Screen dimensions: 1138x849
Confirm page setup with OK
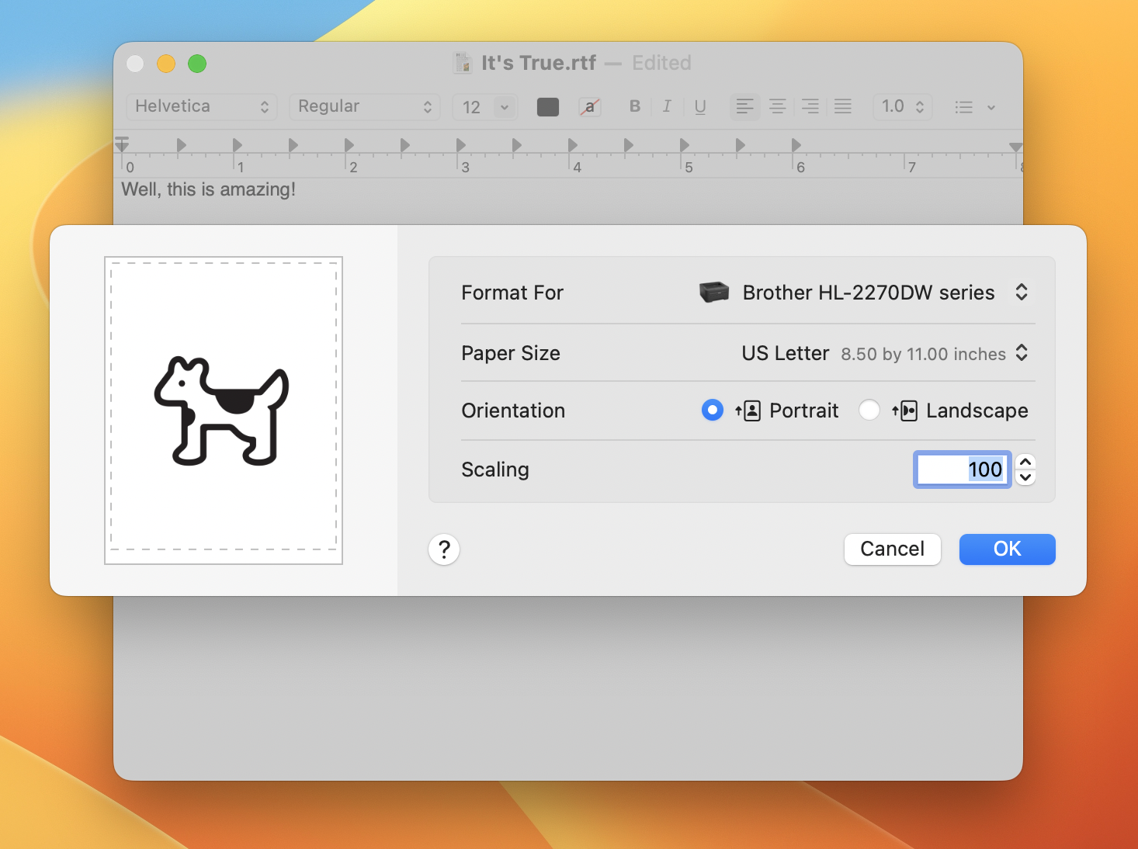pos(1007,549)
